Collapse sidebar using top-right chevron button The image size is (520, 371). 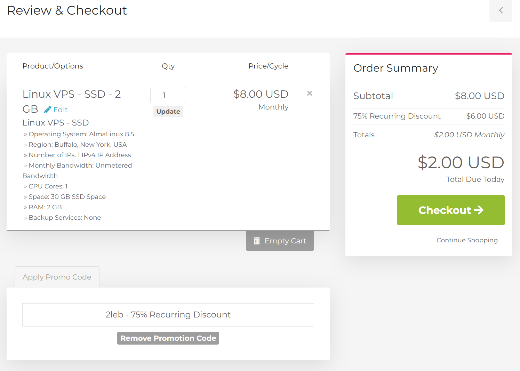pos(501,10)
